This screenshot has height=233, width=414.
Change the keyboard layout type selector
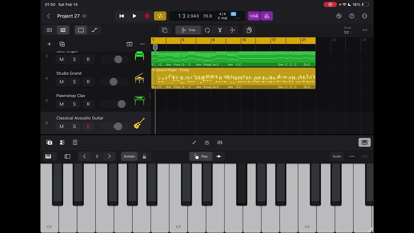point(50,156)
